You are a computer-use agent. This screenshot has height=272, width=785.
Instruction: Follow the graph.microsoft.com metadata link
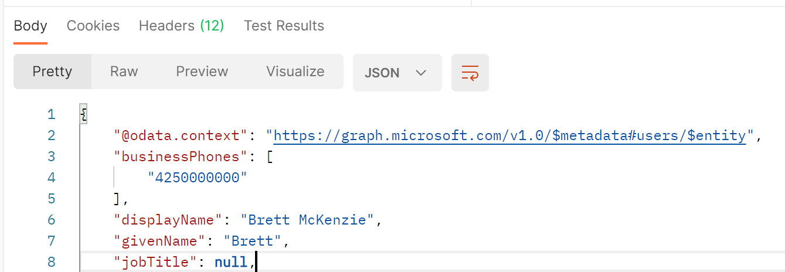coord(509,135)
